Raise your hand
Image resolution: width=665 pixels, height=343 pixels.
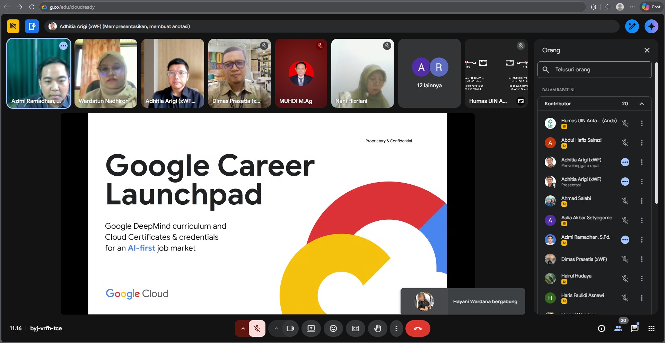[x=378, y=328]
